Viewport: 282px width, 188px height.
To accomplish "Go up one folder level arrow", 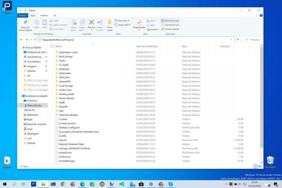I will (x=35, y=40).
